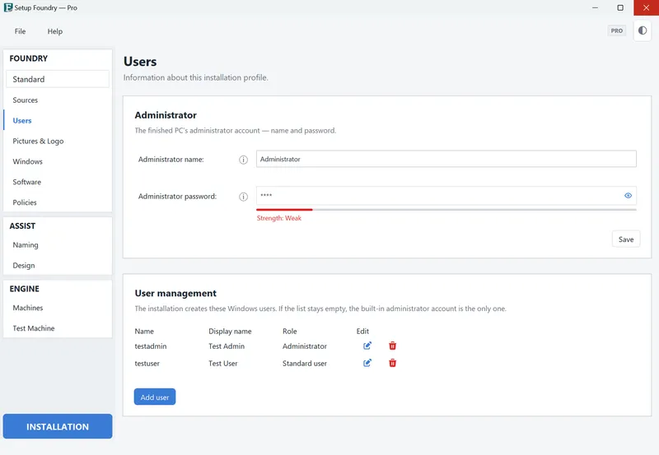
Task: Open the File menu
Action: (x=20, y=31)
